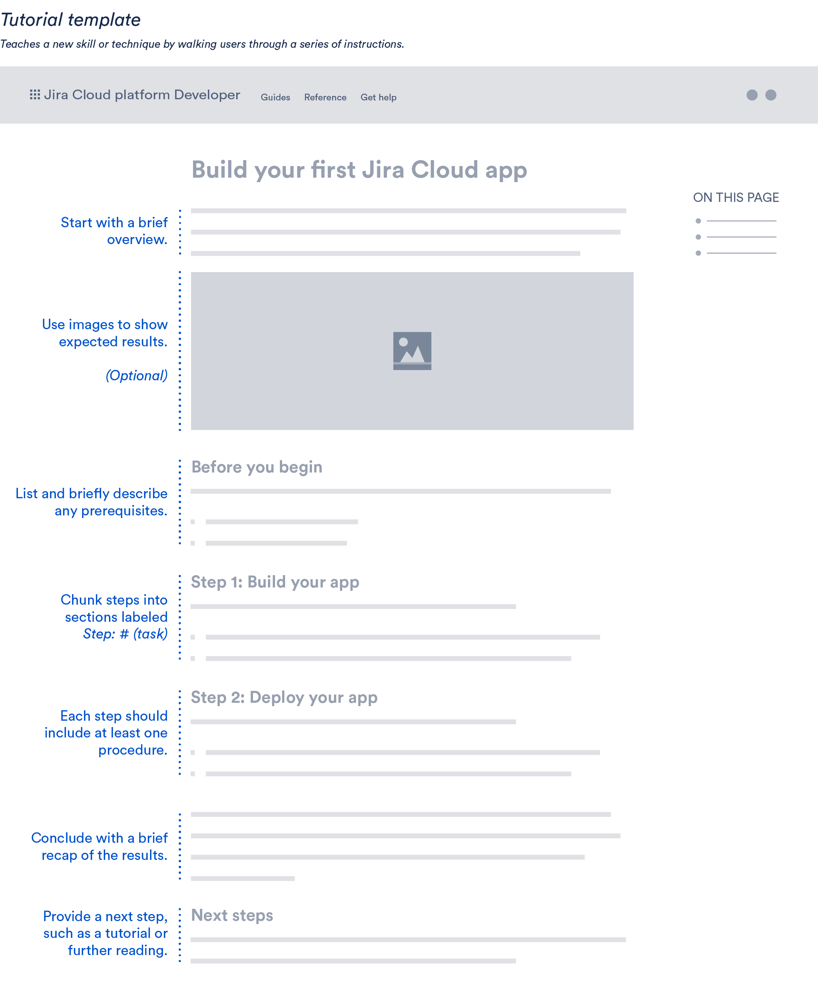This screenshot has height=998, width=818.
Task: Click the first gray circle in header
Action: 752,95
